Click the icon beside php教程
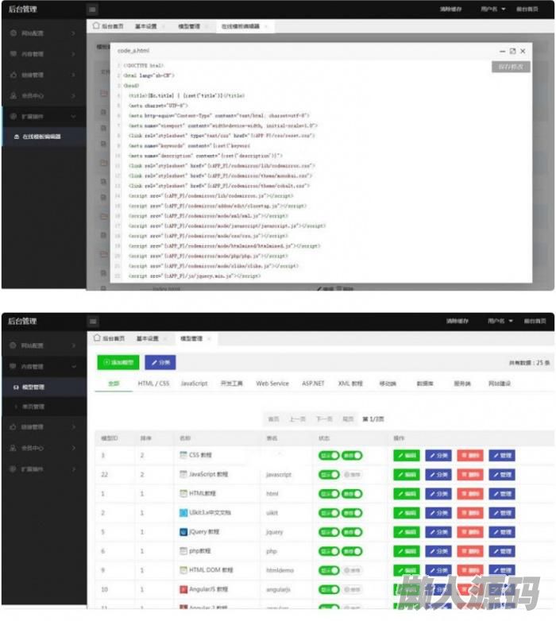The height and width of the screenshot is (621, 556). click(x=183, y=551)
